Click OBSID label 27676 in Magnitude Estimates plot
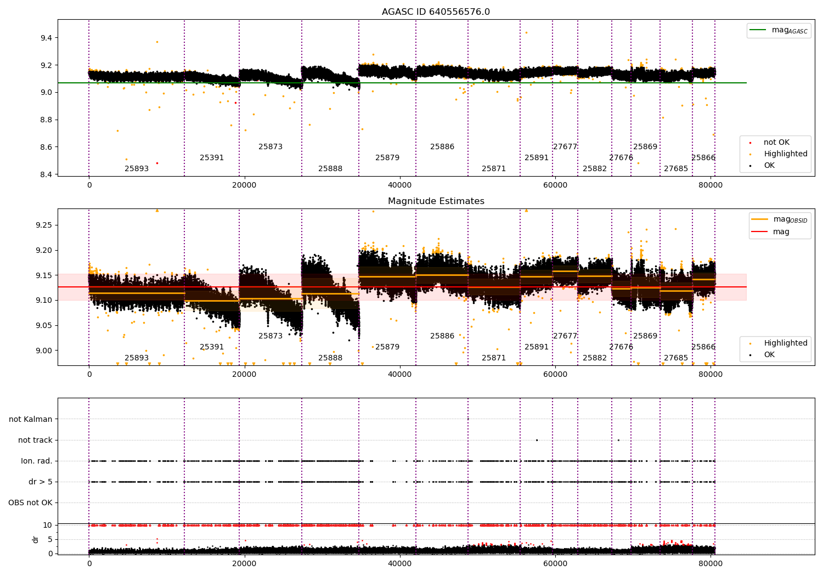Screen dimensions: 823x576 click(x=621, y=347)
